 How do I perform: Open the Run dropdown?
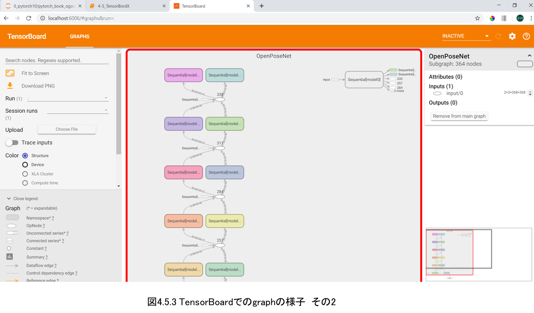point(106,98)
